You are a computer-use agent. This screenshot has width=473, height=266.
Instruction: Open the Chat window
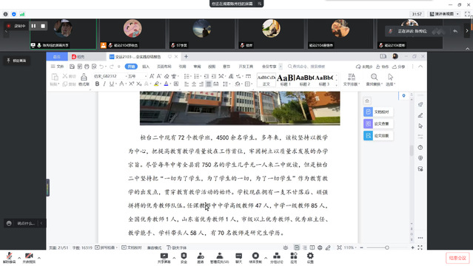pos(238,258)
